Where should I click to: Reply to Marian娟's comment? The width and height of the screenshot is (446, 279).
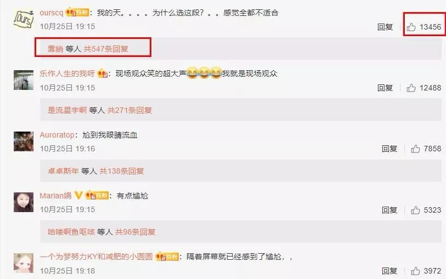[x=389, y=210]
